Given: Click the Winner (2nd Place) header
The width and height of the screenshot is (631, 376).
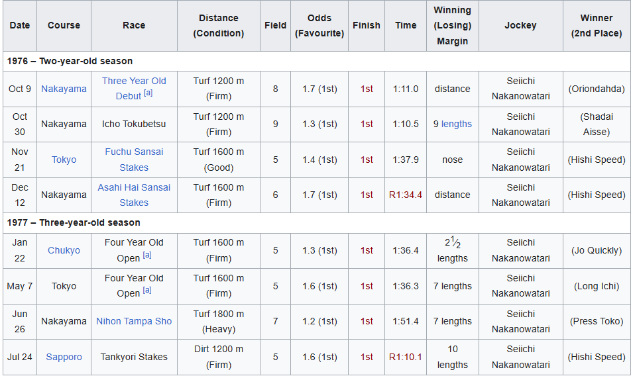Looking at the screenshot, I should 597,26.
